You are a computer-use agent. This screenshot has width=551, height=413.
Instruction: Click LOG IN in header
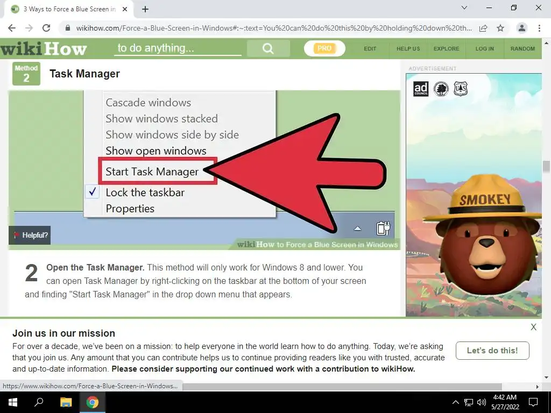485,49
